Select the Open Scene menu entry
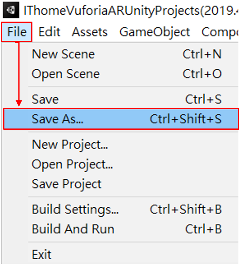Screen dimensions: 240x265 66,74
